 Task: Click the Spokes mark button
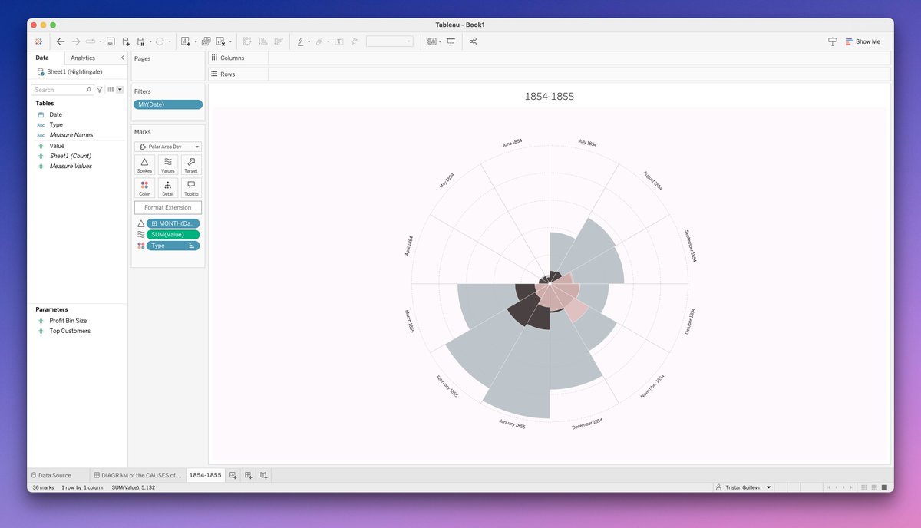pyautogui.click(x=144, y=164)
